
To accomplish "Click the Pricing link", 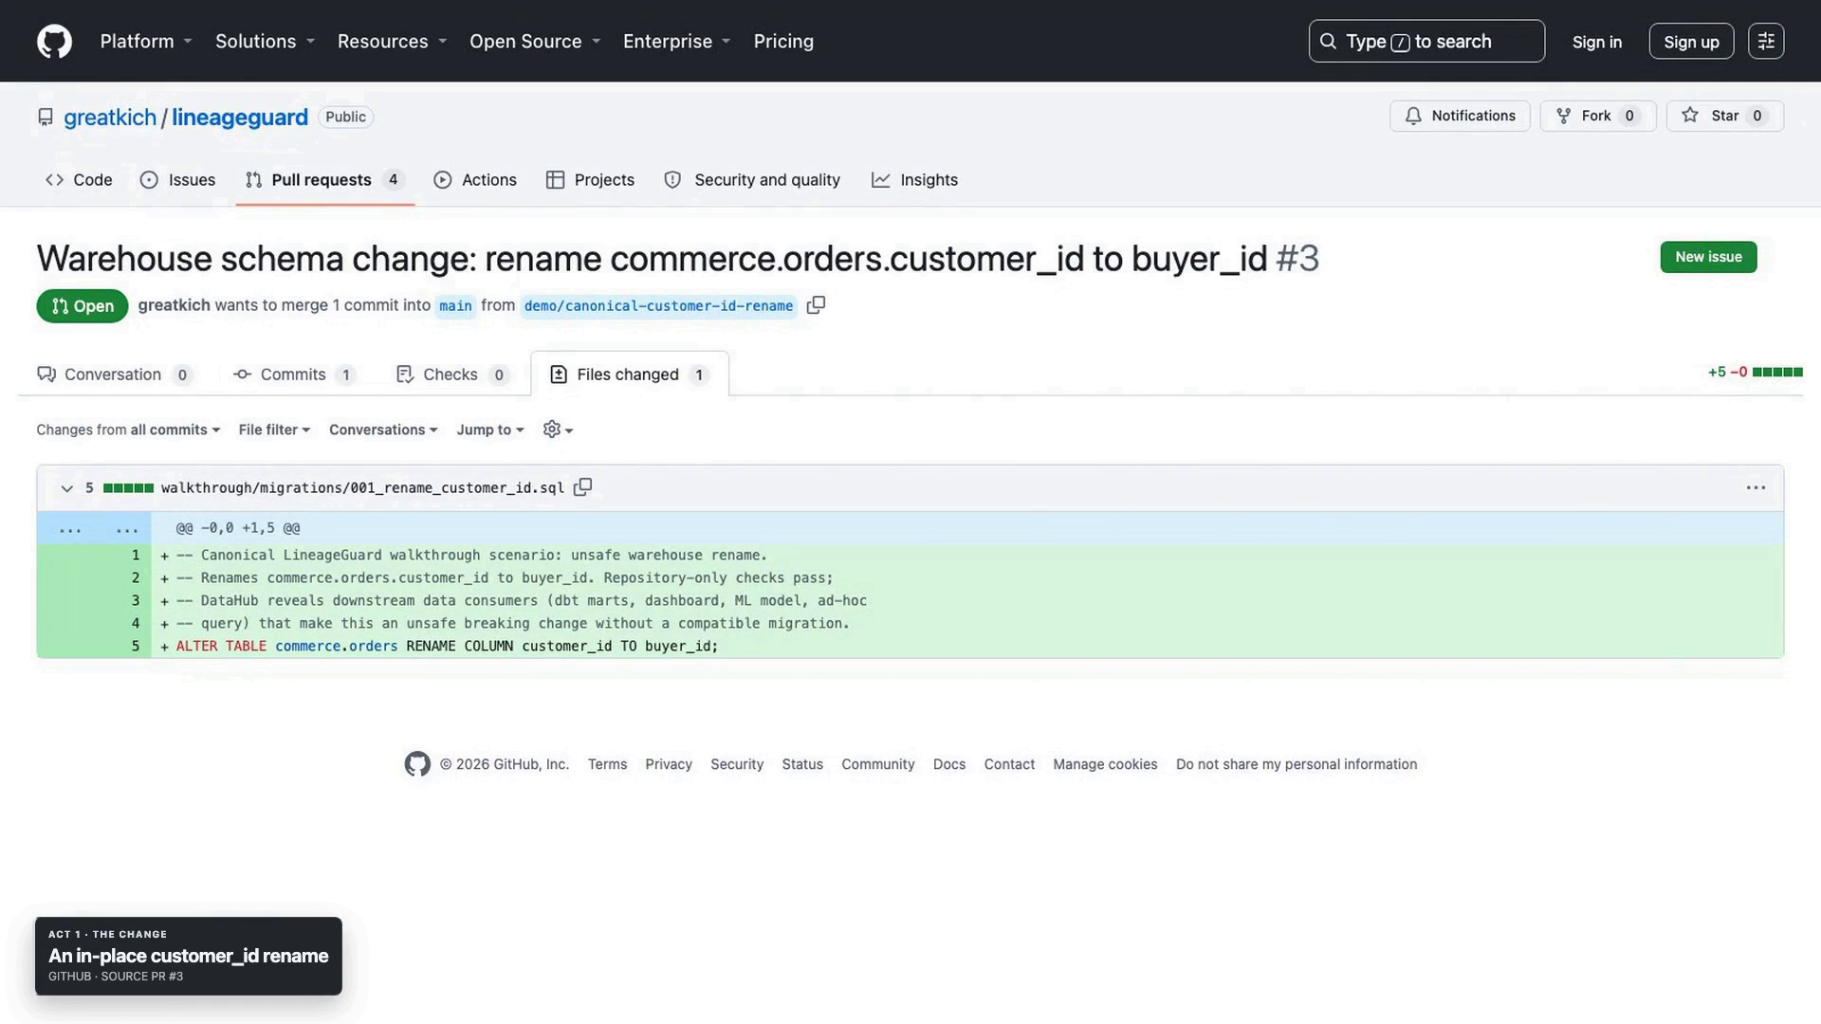I will point(783,41).
